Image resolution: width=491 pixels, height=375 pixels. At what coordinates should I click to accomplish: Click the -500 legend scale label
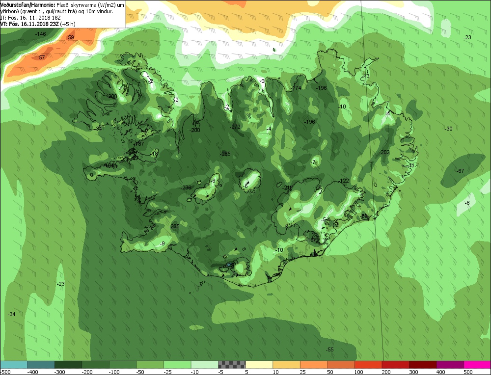[5, 372]
